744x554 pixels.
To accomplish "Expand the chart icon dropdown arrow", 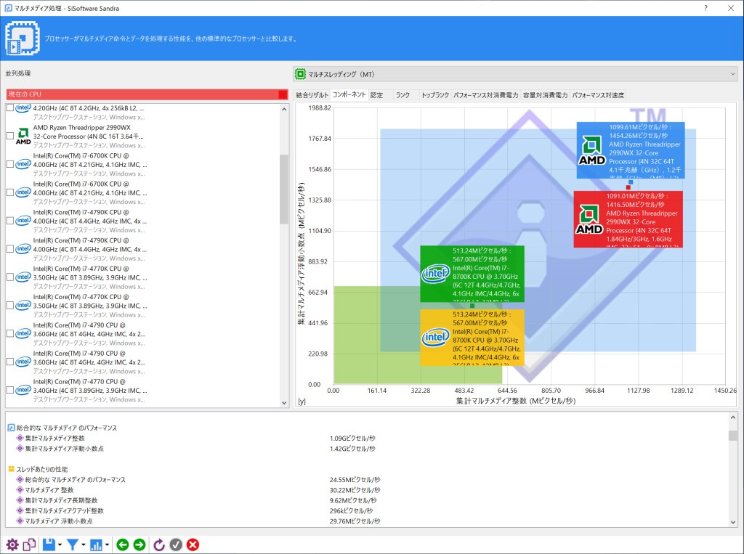I will pyautogui.click(x=108, y=545).
